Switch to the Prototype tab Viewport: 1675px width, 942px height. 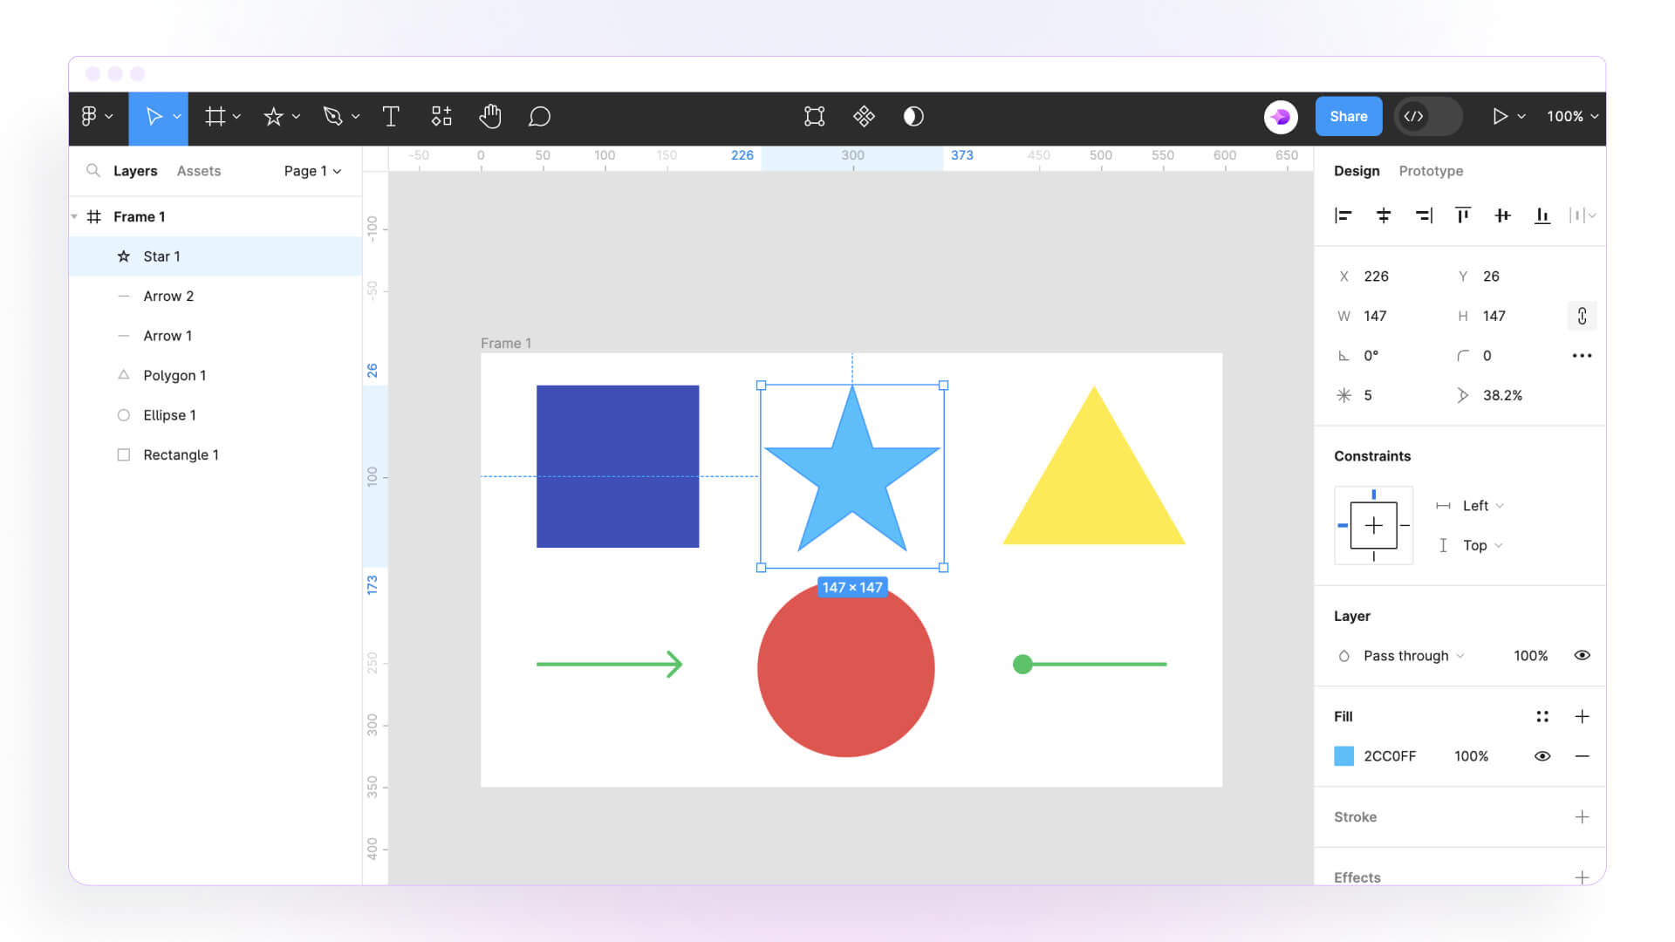coord(1431,171)
